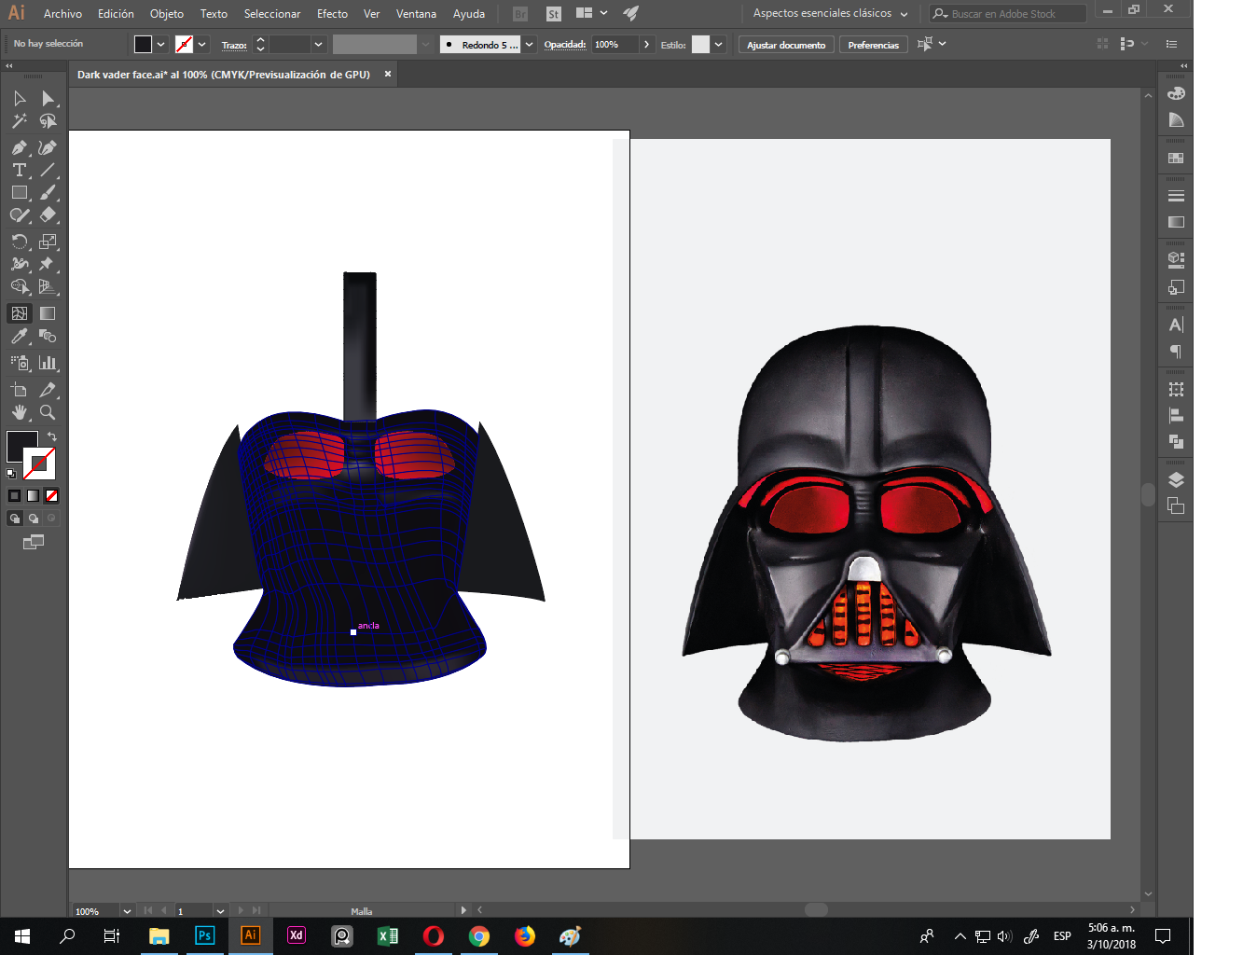Screen dimensions: 1257x955
Task: Set paint mode to Gradient
Action: 33,495
